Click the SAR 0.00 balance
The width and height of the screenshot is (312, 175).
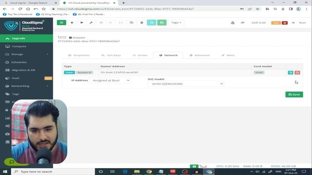coord(258,23)
